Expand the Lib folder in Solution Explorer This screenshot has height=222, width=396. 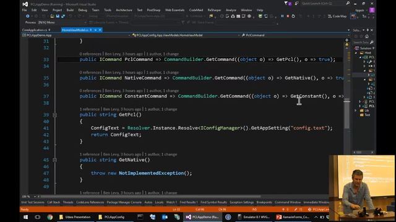(356, 110)
